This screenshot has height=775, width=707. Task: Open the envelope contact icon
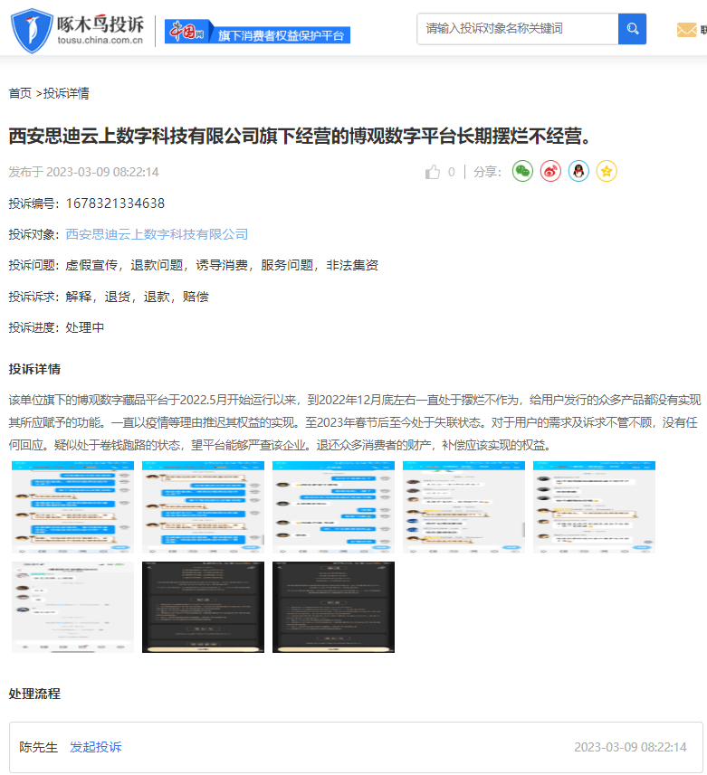click(x=686, y=30)
